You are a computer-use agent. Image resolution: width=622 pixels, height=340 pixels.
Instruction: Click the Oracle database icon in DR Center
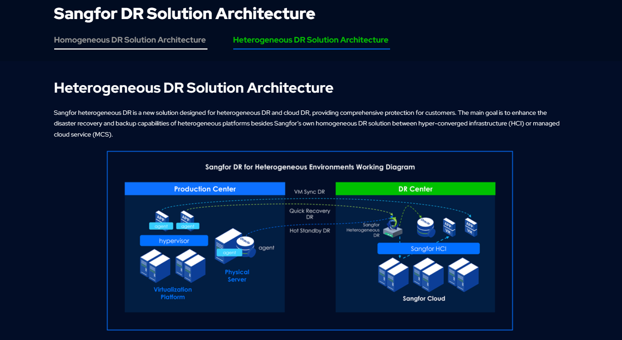[425, 227]
